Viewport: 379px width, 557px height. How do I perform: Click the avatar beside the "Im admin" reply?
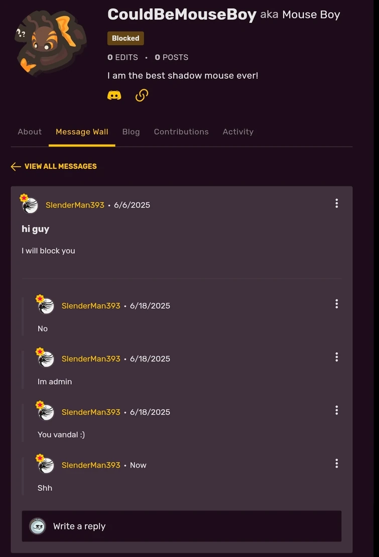tap(46, 359)
